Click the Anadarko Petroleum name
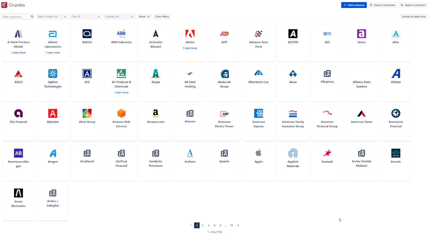The width and height of the screenshot is (430, 238). click(156, 163)
